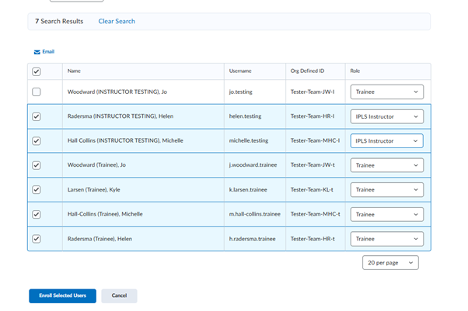Open the 20 per page dropdown
This screenshot has width=468, height=311.
(390, 263)
